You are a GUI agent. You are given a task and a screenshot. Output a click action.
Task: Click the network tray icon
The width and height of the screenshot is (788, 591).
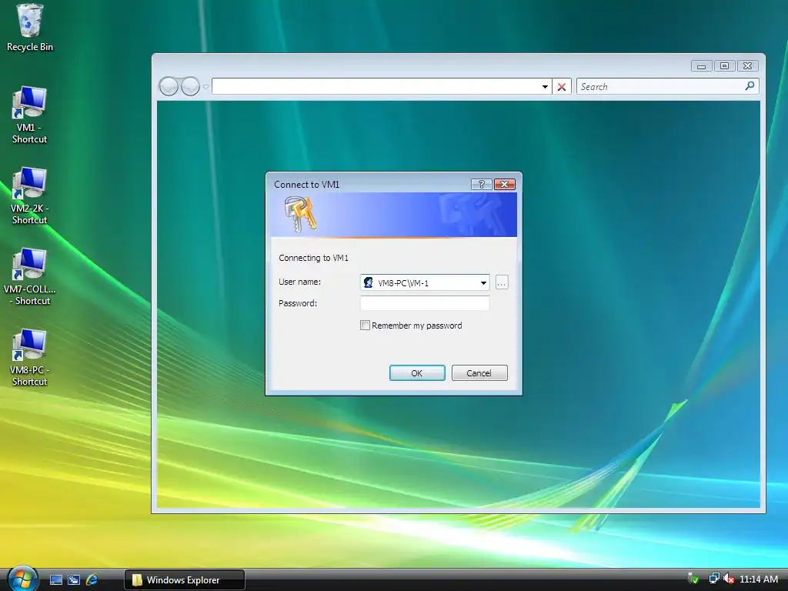[713, 579]
